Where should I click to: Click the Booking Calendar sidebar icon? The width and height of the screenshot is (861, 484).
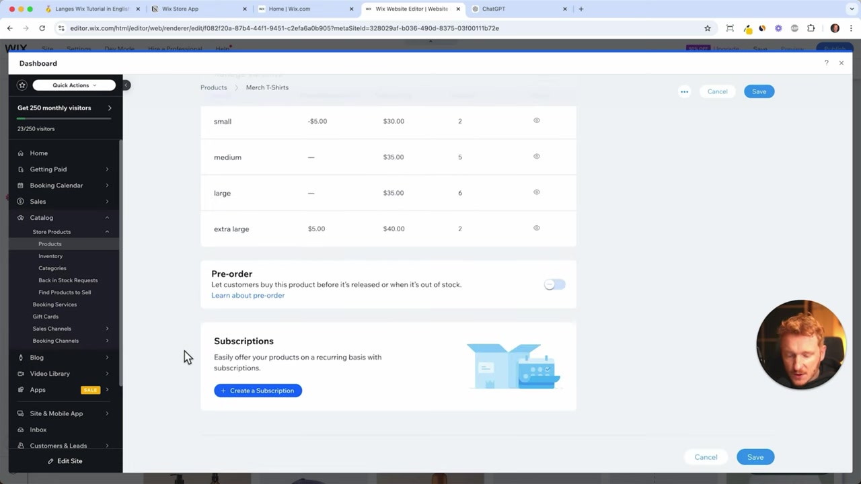click(x=21, y=186)
